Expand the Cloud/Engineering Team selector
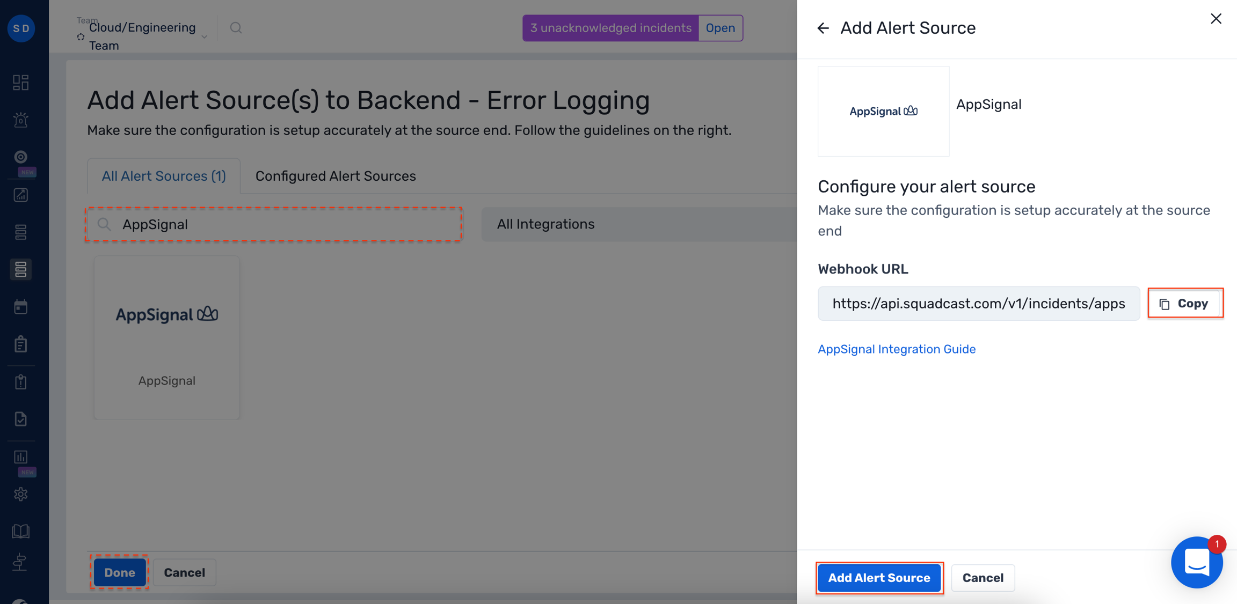The height and width of the screenshot is (604, 1237). (x=142, y=36)
